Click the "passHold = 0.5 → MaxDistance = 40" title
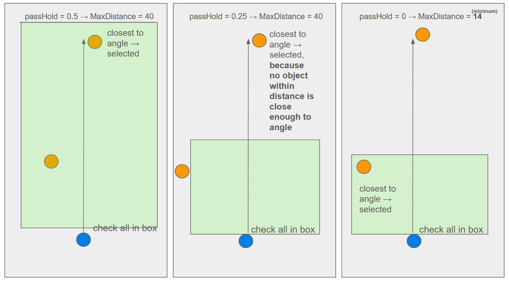 pyautogui.click(x=90, y=16)
